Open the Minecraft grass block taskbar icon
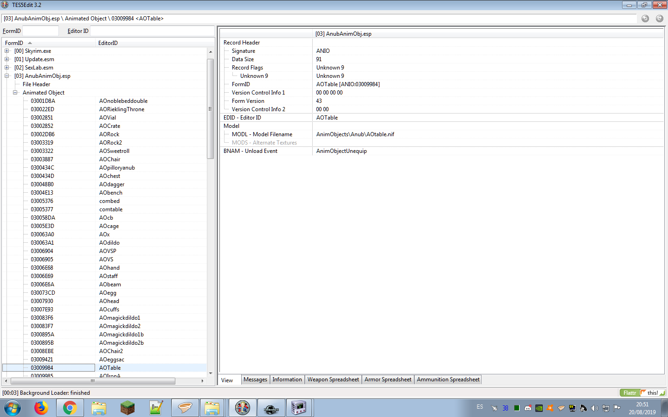 point(127,408)
